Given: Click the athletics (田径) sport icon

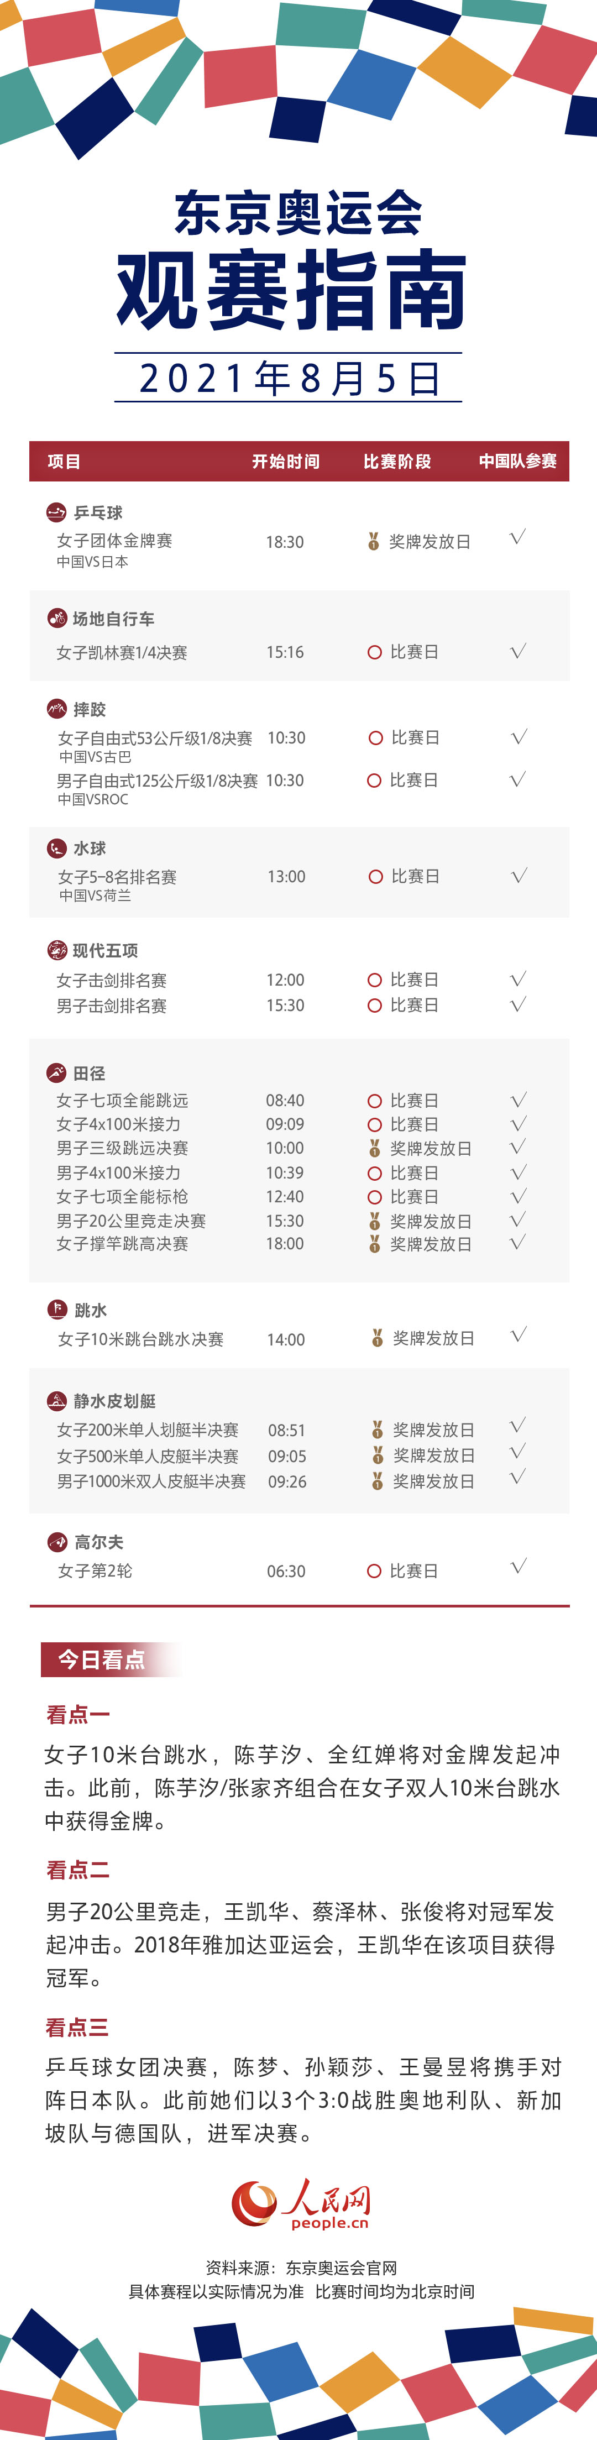Looking at the screenshot, I should pos(56,1072).
